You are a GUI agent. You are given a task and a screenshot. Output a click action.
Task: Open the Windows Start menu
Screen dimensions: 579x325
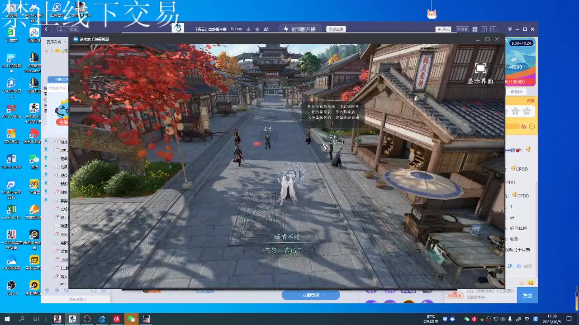tap(7, 319)
